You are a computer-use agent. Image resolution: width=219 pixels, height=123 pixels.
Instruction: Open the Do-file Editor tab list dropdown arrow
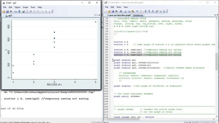tap(215, 15)
